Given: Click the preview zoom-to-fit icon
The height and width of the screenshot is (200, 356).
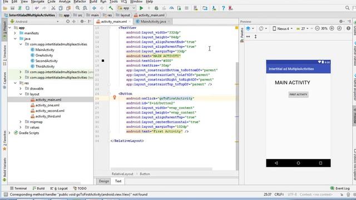Looking at the screenshot, I should coord(339,28).
